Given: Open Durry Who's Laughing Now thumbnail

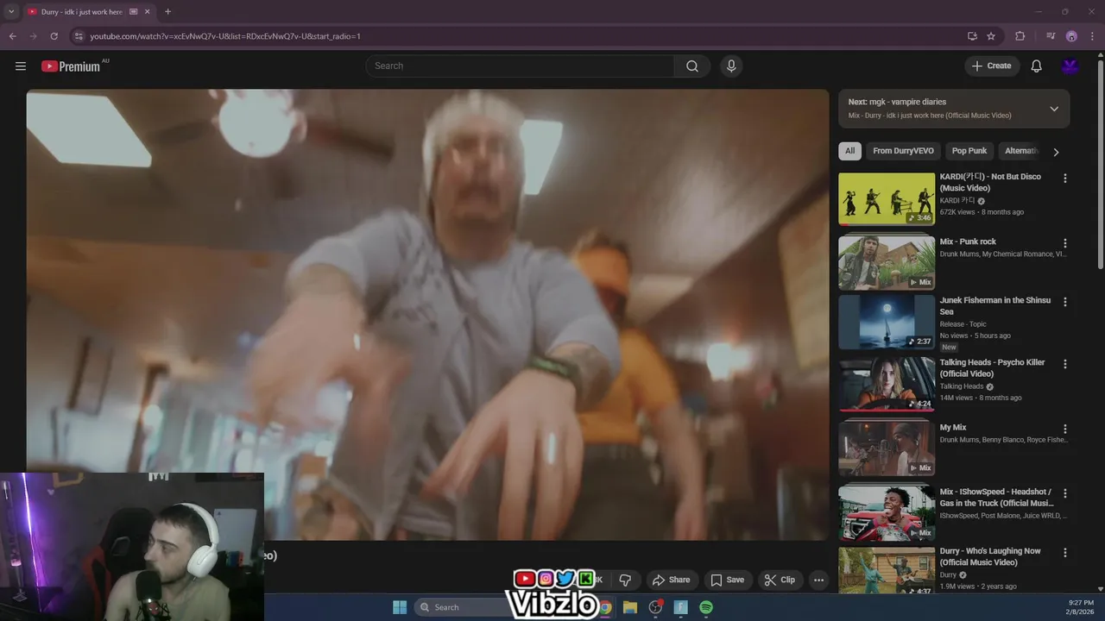Looking at the screenshot, I should coord(887,572).
